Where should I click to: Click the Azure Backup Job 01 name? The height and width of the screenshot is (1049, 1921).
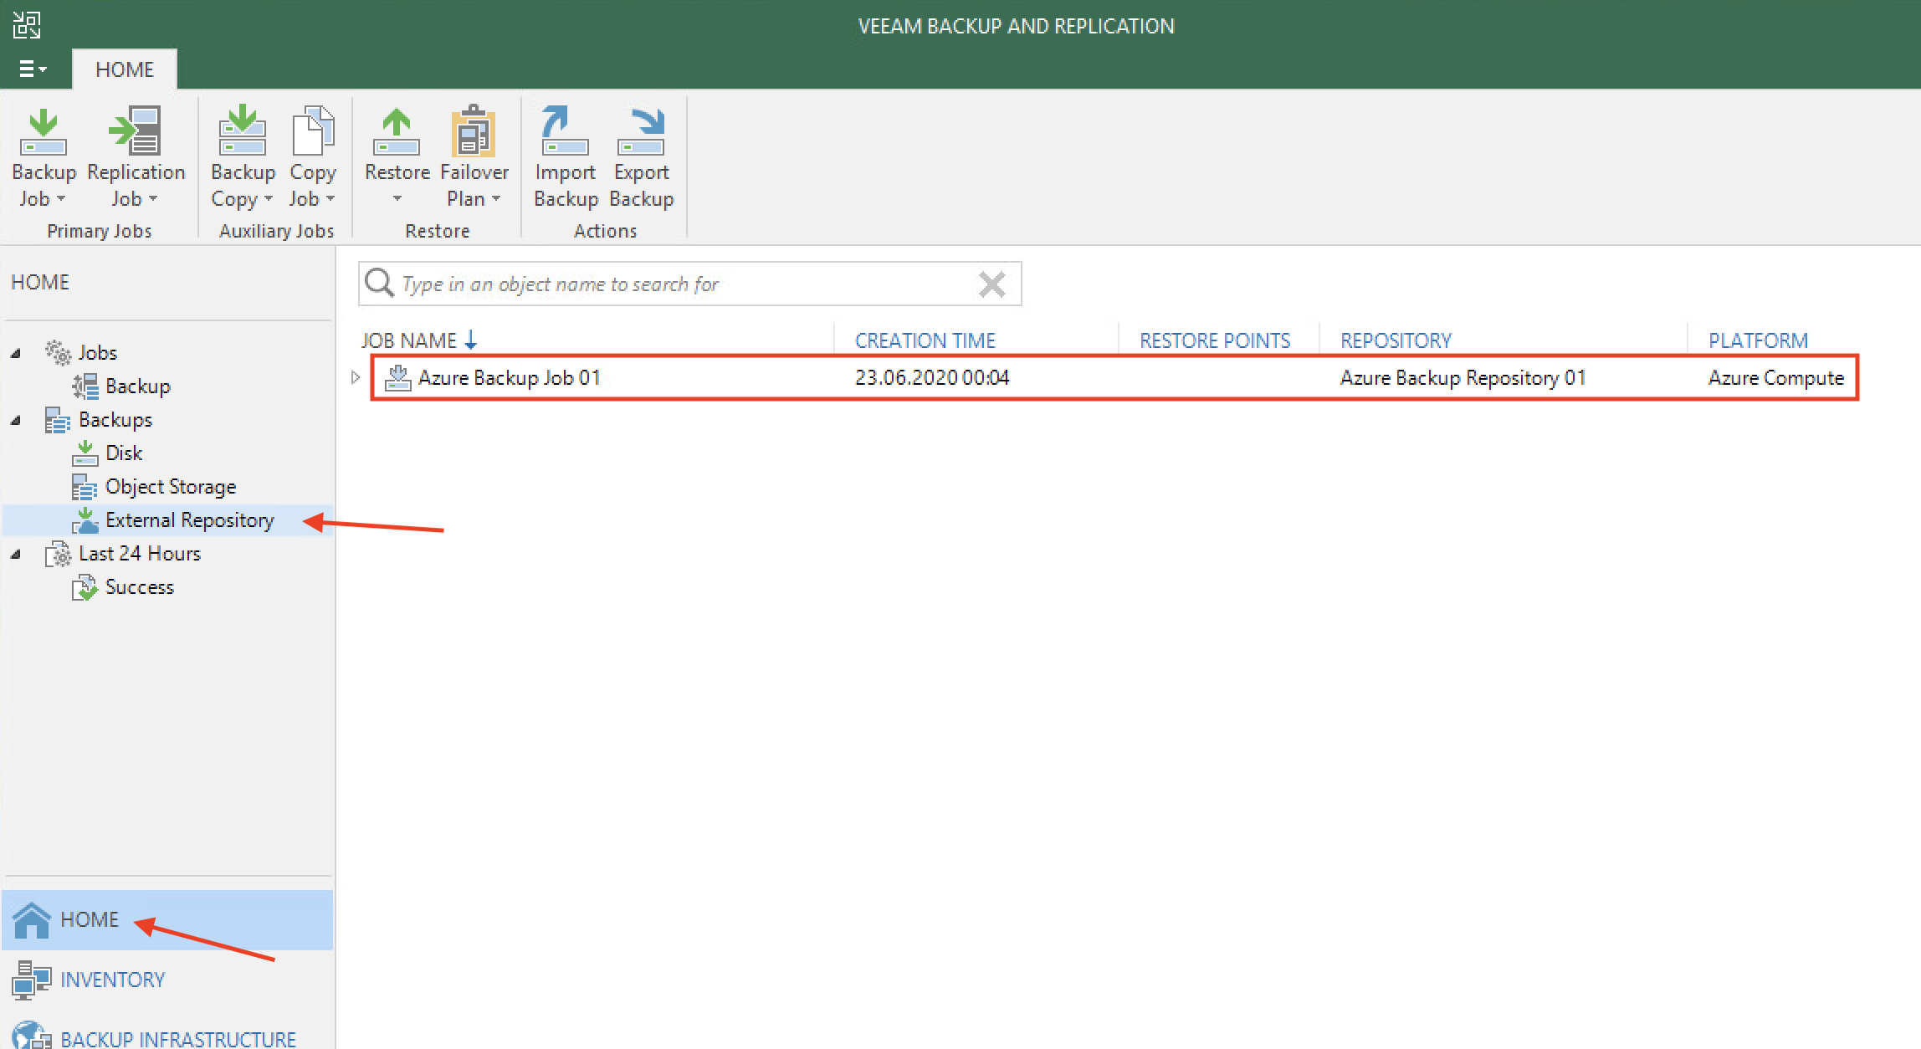pos(510,378)
